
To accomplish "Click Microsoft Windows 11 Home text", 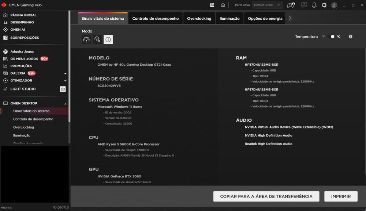I will click(x=120, y=107).
